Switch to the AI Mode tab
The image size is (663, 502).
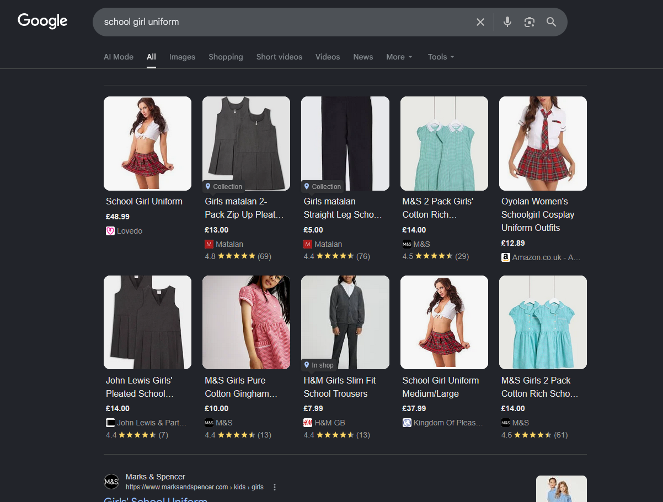pos(119,57)
